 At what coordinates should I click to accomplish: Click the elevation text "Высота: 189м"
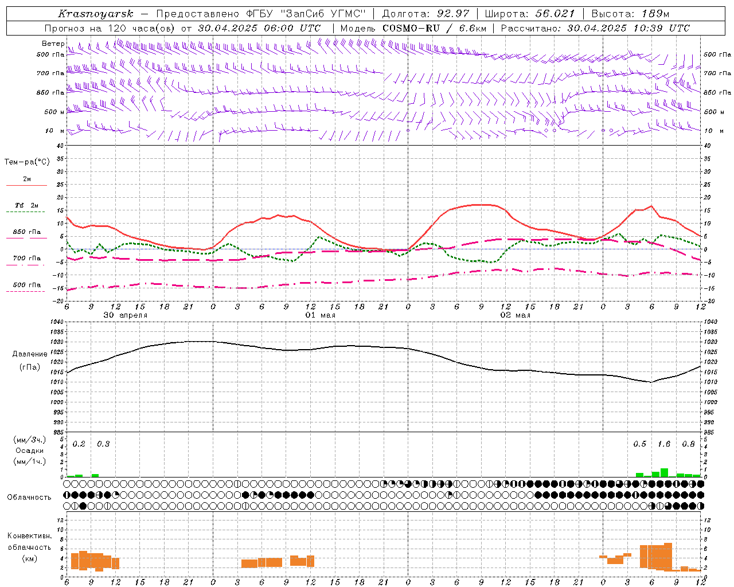[x=630, y=14]
